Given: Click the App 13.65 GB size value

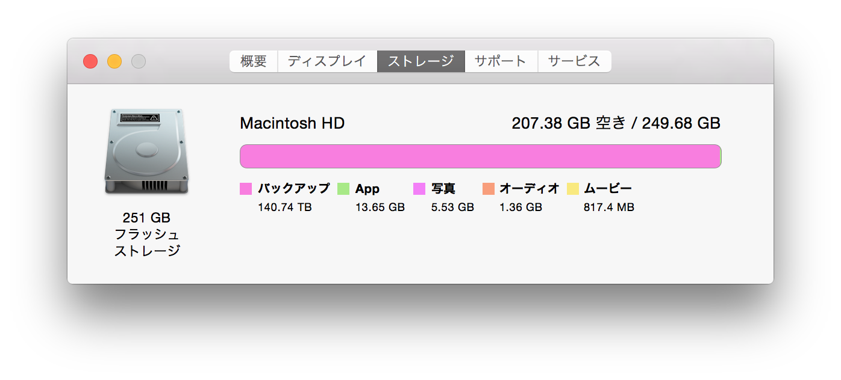Looking at the screenshot, I should (380, 207).
